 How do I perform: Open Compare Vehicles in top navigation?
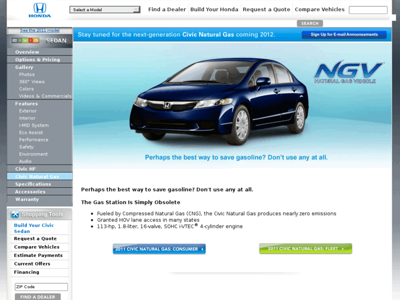point(320,9)
